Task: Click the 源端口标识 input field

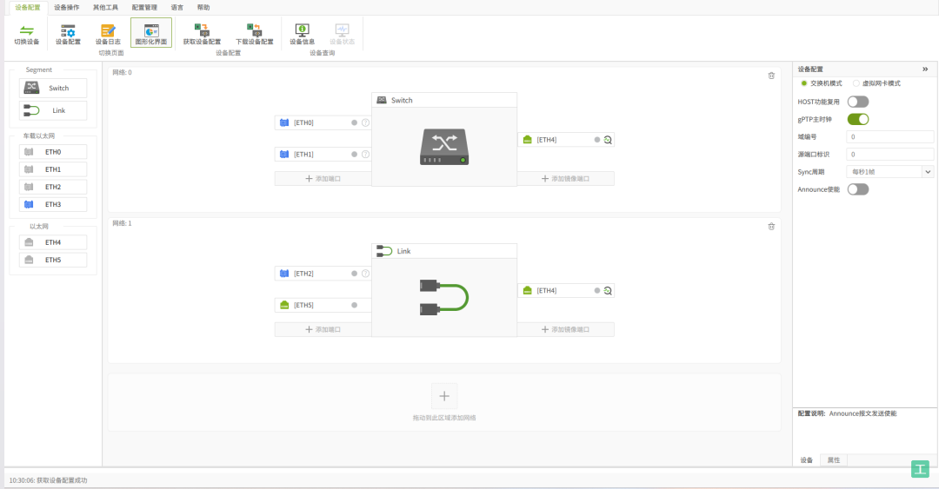Action: click(x=890, y=154)
